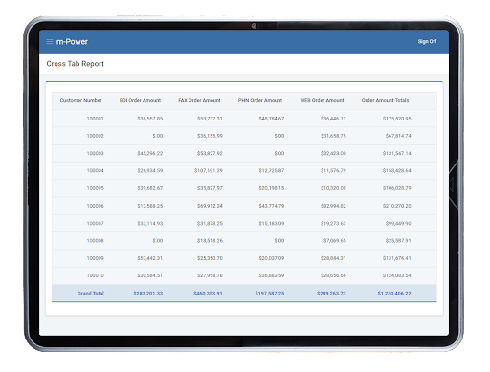Select customer number 100008 cell

96,241
